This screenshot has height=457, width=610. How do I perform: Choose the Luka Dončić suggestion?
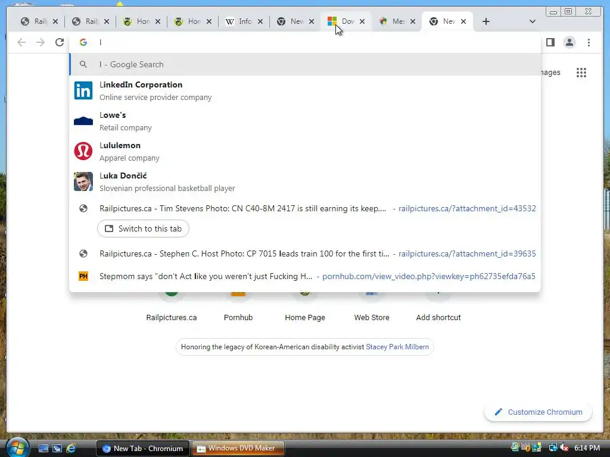(x=305, y=181)
